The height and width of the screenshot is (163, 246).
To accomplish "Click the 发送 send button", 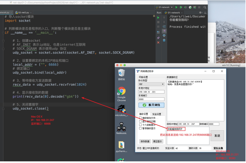I will [x=217, y=136].
